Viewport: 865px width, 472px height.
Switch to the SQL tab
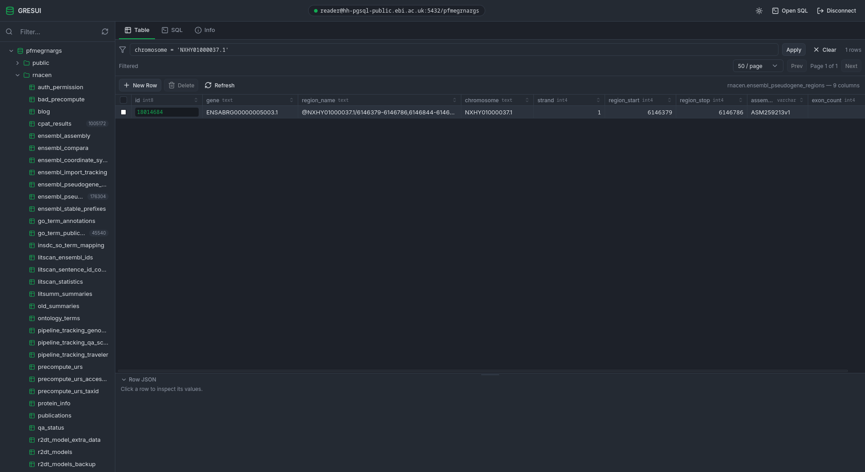pyautogui.click(x=172, y=30)
